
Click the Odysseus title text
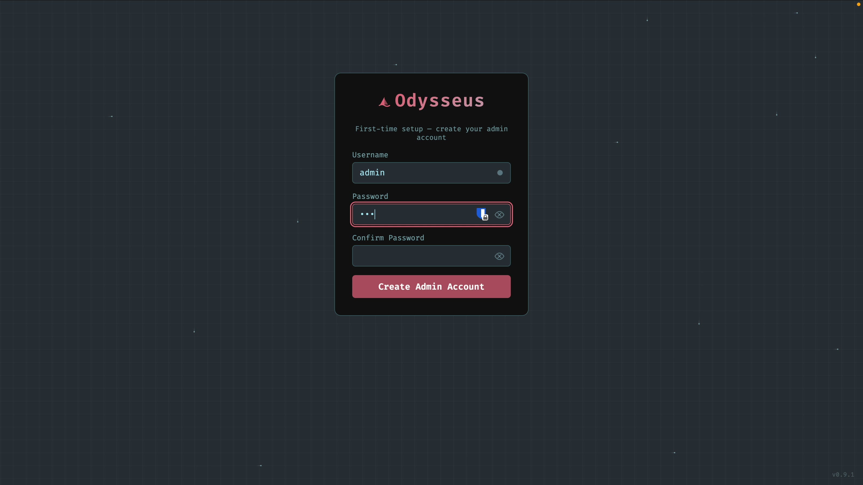[x=439, y=101]
